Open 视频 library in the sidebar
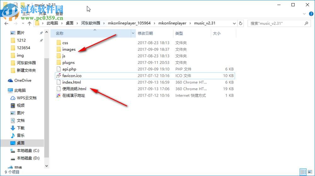The width and height of the screenshot is (315, 176). [x=17, y=105]
